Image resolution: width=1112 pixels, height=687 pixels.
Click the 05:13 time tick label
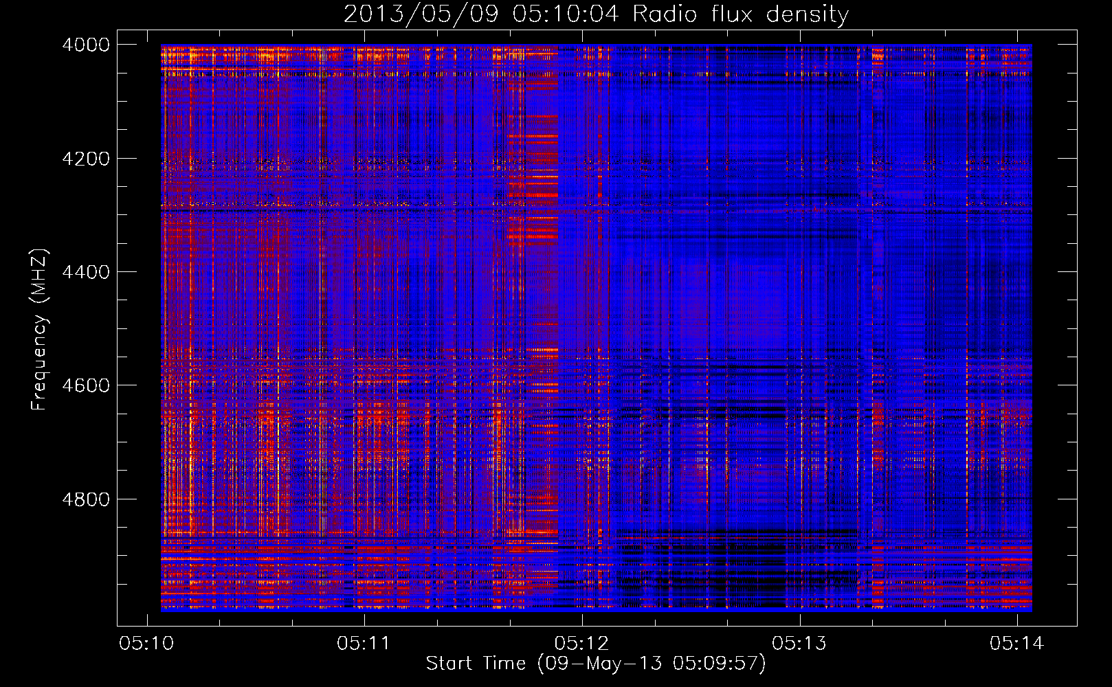pos(799,643)
